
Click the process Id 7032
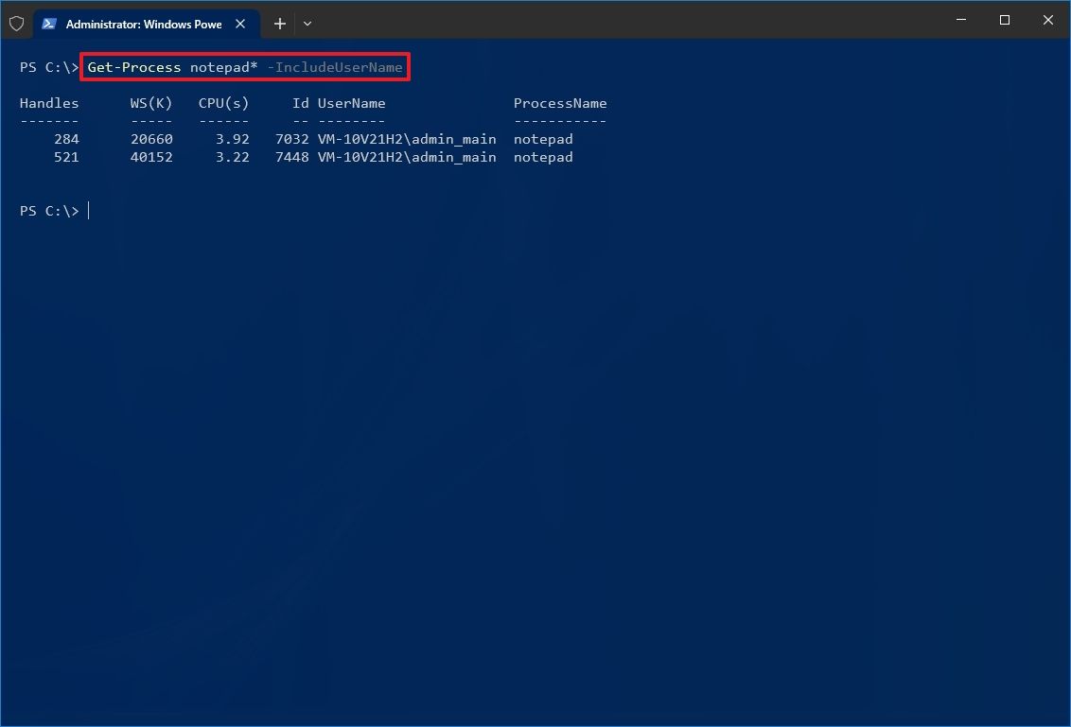coord(291,139)
